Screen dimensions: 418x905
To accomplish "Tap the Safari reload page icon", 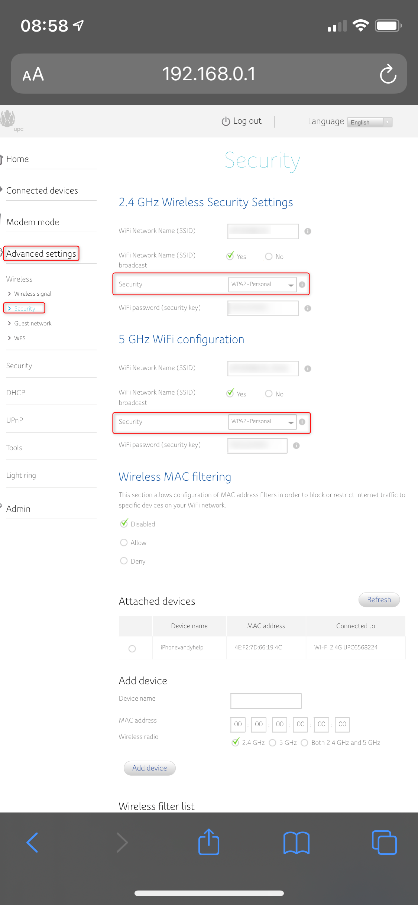I will 388,74.
